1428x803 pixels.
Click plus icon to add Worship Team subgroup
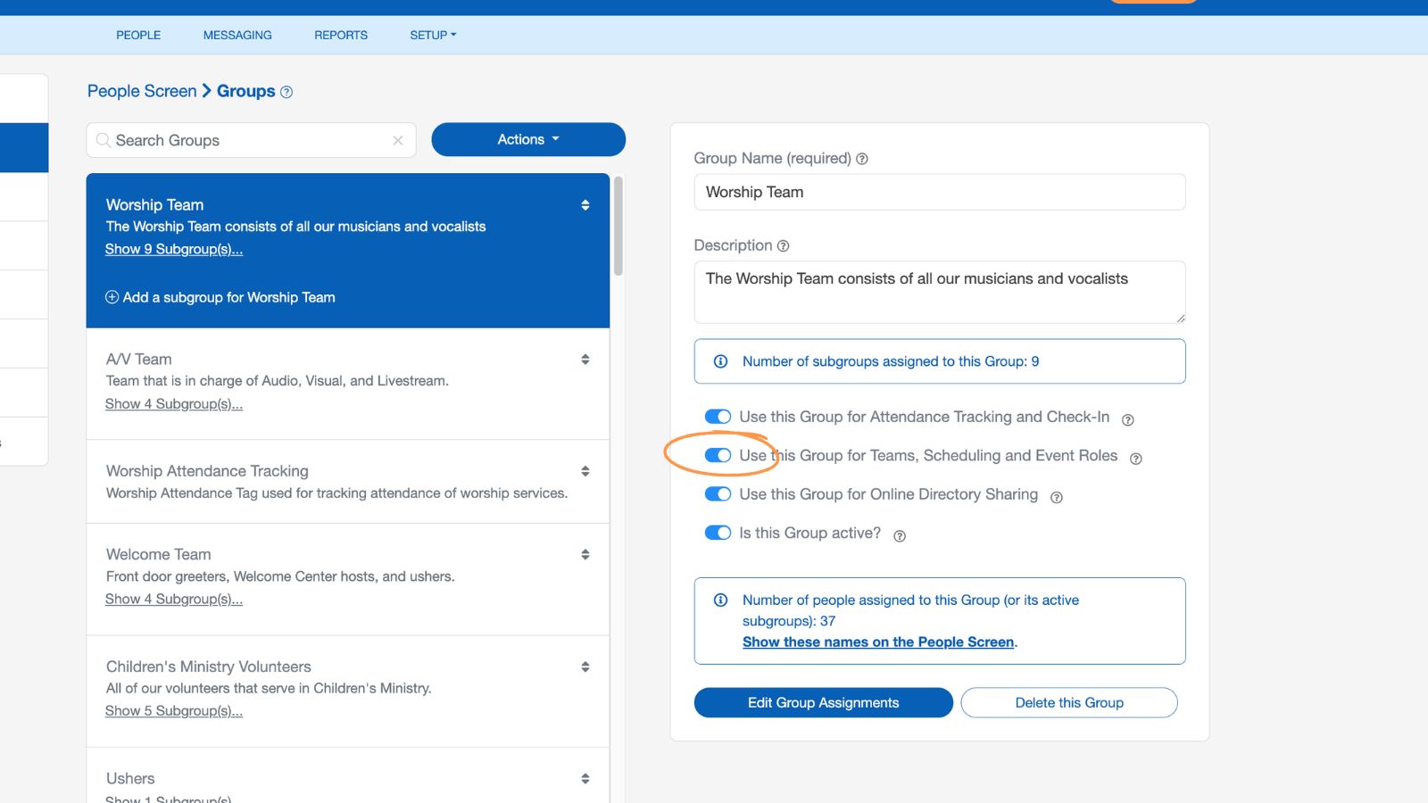(112, 297)
